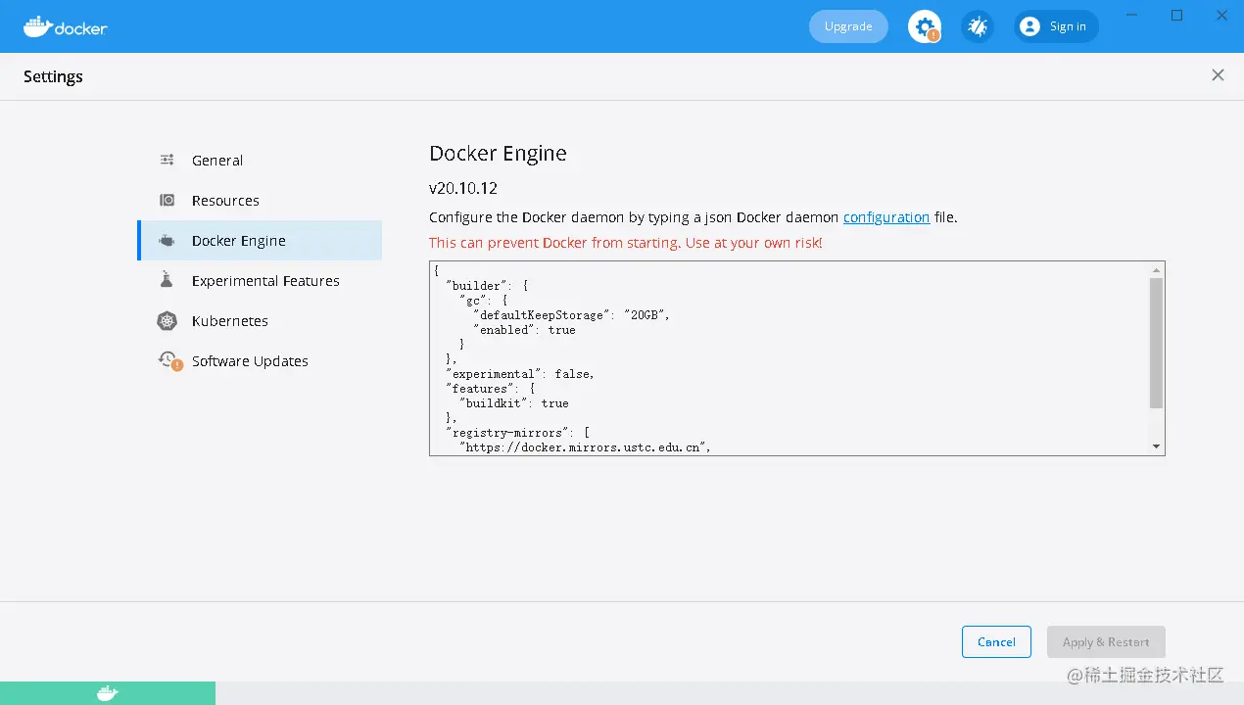
Task: Click the "buildkit": true line
Action: point(513,403)
